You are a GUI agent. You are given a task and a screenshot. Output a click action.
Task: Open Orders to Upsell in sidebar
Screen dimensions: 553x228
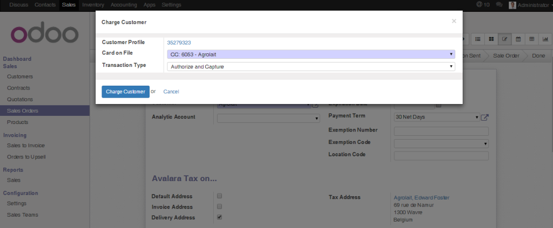[26, 157]
